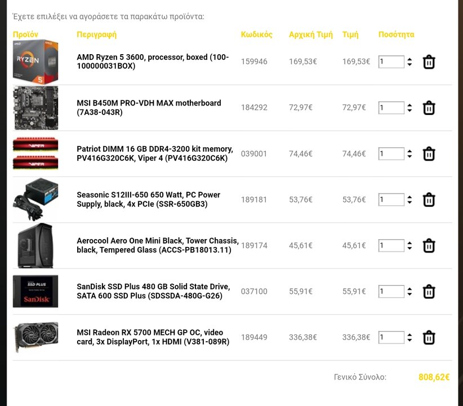The height and width of the screenshot is (406, 463).
Task: Increase quantity of Patriot Viper 4 memory
Action: click(x=409, y=151)
